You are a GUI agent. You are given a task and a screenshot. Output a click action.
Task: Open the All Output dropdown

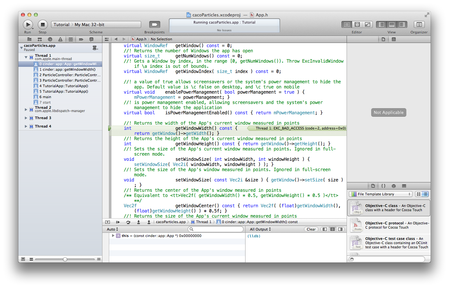tap(260, 229)
